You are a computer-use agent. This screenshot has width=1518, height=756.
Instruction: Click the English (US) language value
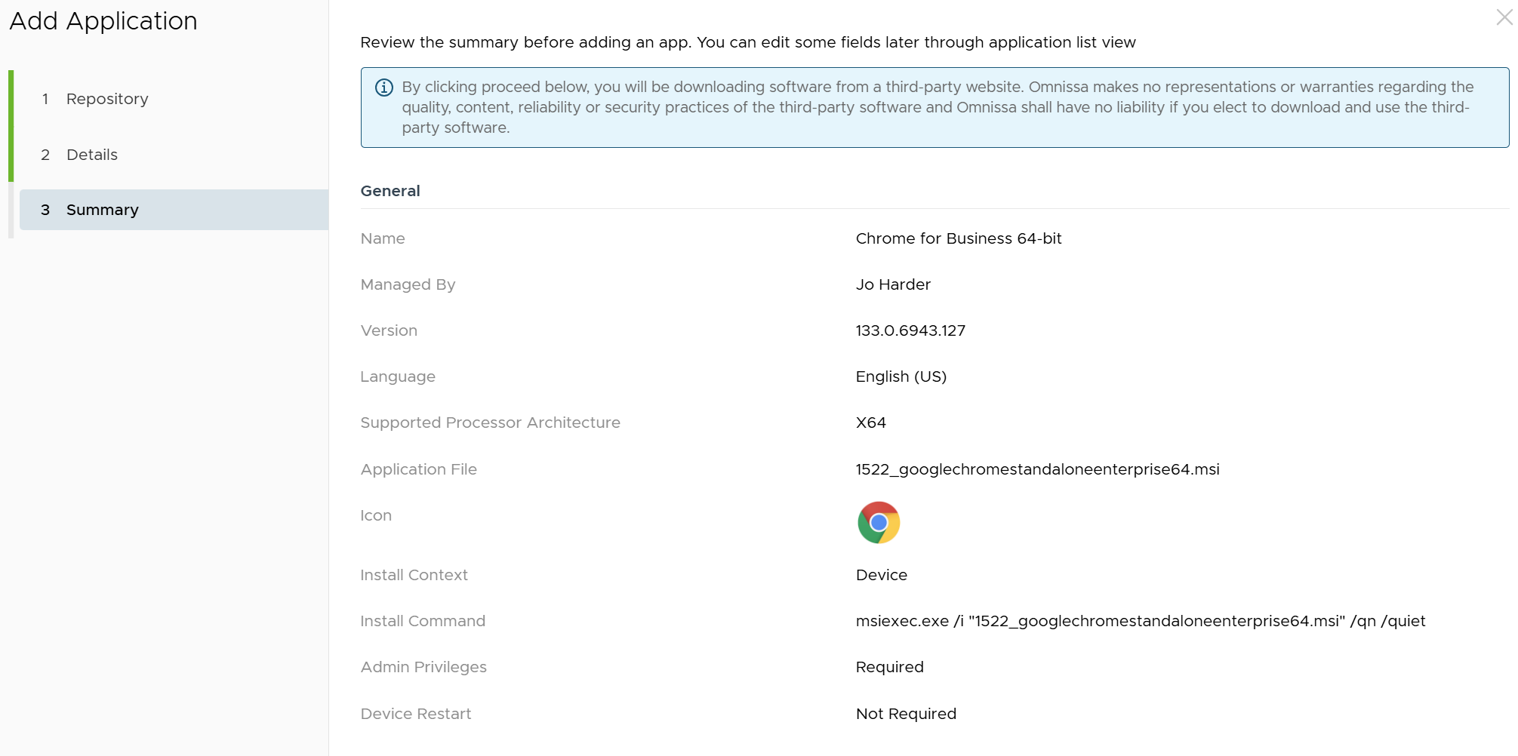point(901,376)
